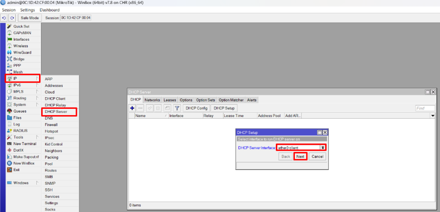
Task: Open the column selector dropdown arrow
Action: (x=433, y=116)
